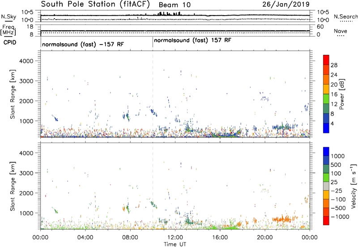Screen dimensions: 358x247
Task: Click 'Slant Range [km]' label of power panel
Action: click(13, 94)
